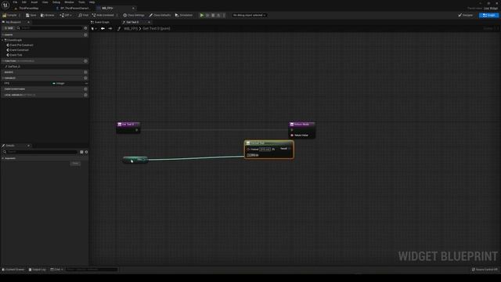Click the Unreal Engine logo icon

pos(5,5)
